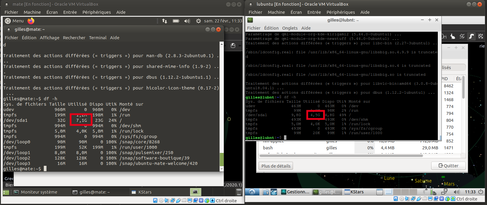Click scroll down arrow of mate terminal scrollbar
The width and height of the screenshot is (487, 205).
click(x=222, y=169)
